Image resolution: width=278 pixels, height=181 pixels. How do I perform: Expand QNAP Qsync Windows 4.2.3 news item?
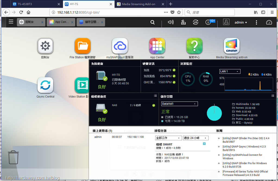coord(219,147)
